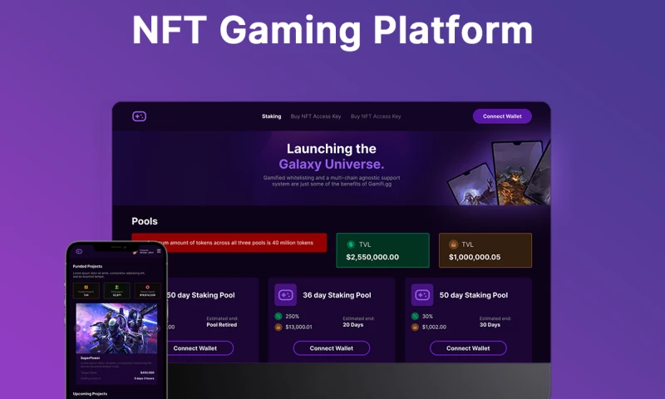Select the $450,000 target raise value on the phone

(x=147, y=372)
